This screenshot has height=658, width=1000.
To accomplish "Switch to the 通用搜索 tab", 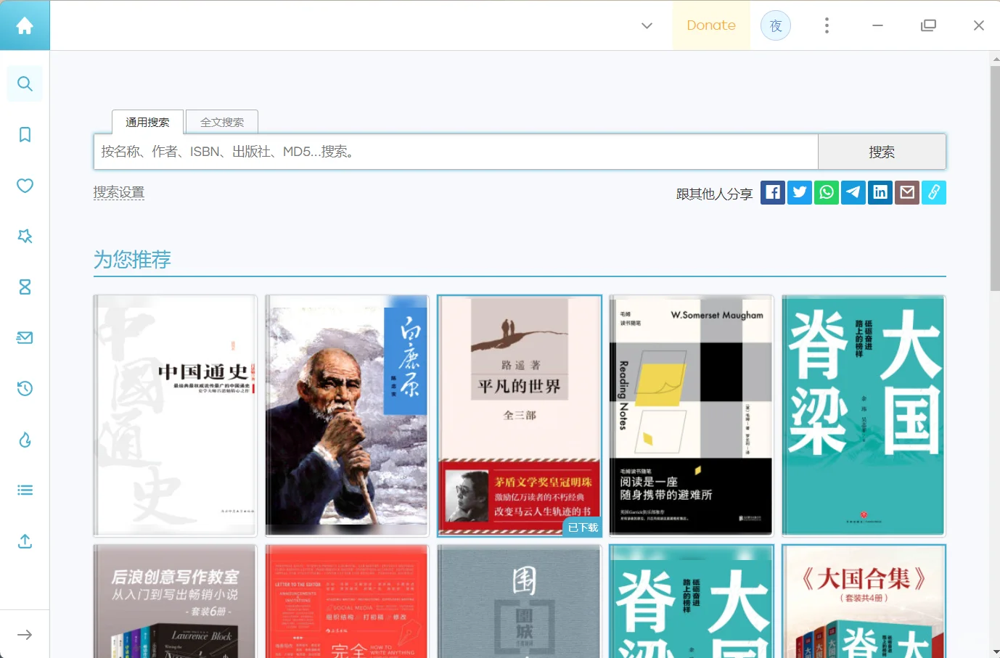I will pos(147,122).
